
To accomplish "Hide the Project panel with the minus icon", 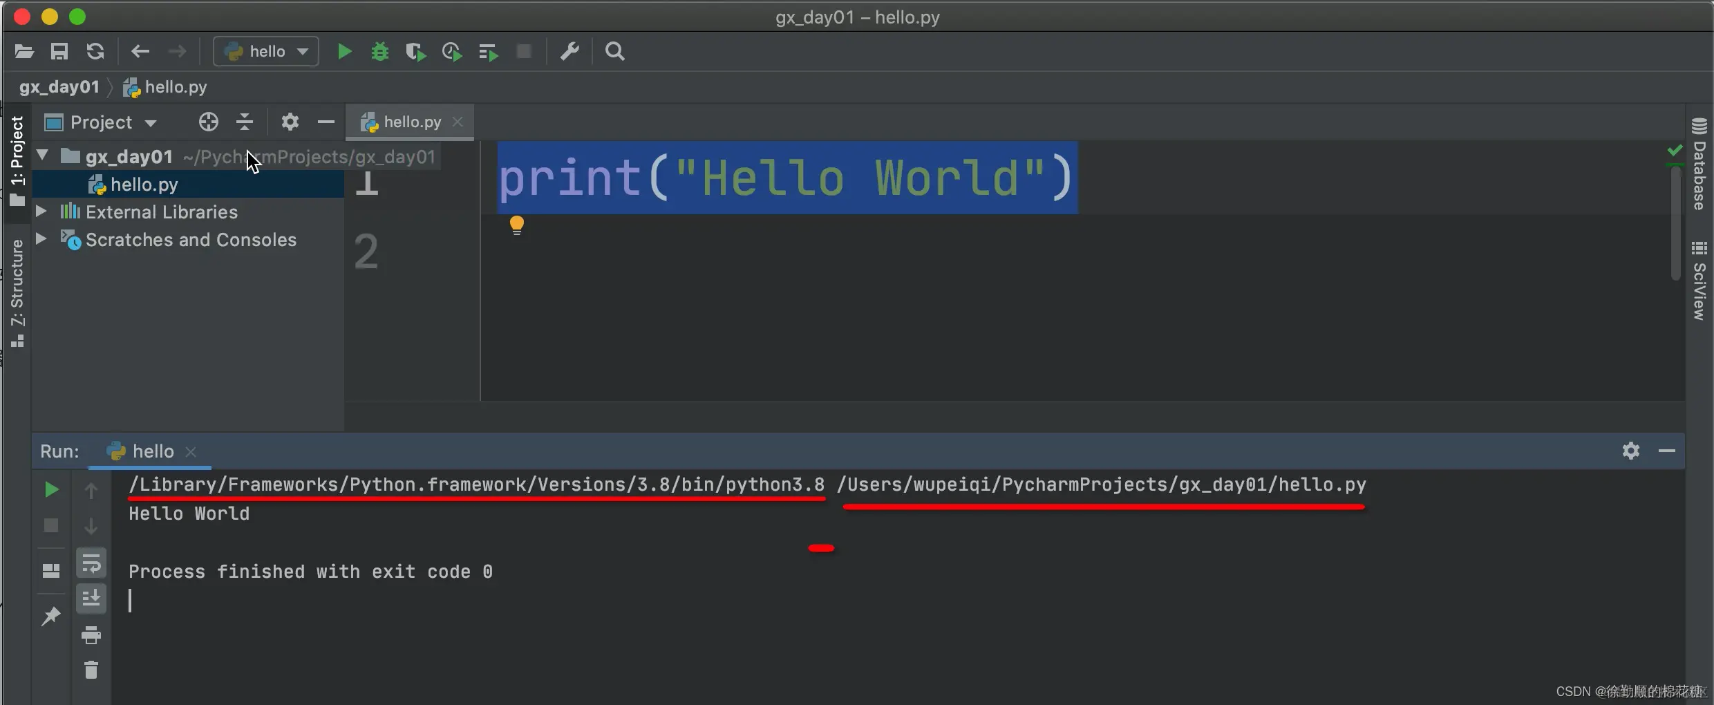I will 326,122.
